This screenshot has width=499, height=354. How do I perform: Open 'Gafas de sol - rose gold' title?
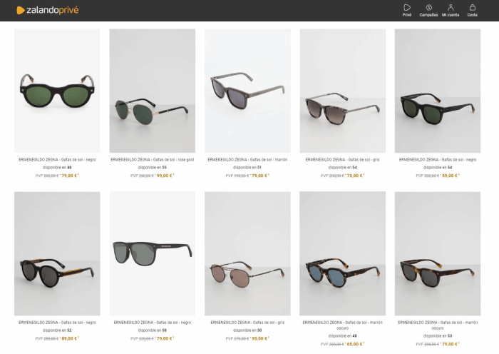coord(153,160)
